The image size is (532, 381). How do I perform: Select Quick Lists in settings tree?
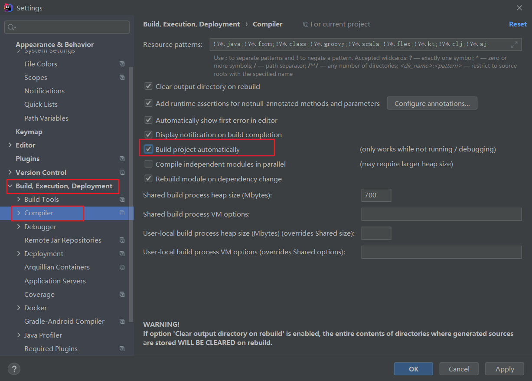pyautogui.click(x=41, y=104)
